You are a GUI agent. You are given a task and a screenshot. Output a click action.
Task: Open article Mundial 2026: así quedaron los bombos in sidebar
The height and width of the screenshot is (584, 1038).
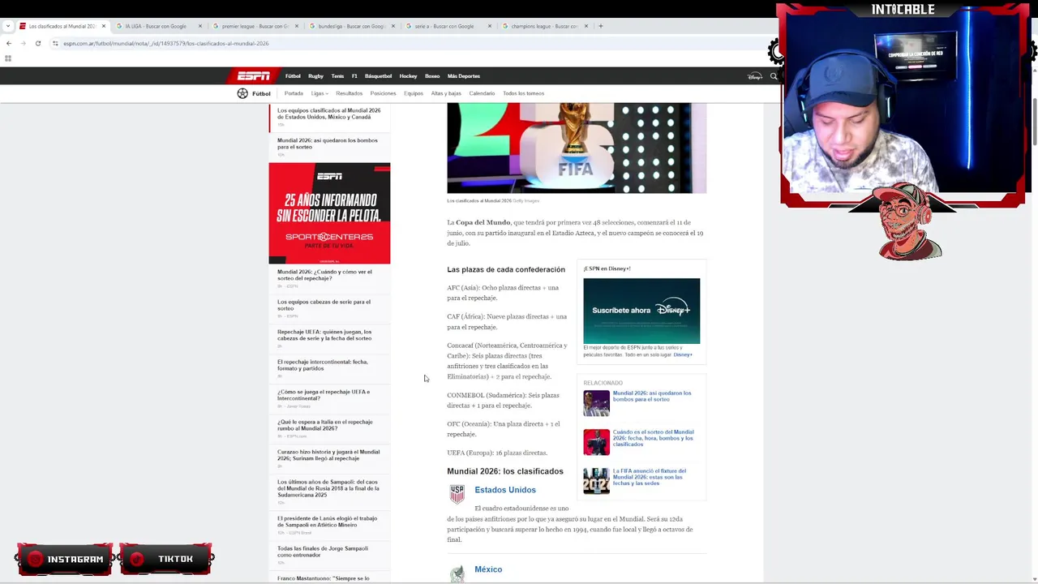(328, 144)
